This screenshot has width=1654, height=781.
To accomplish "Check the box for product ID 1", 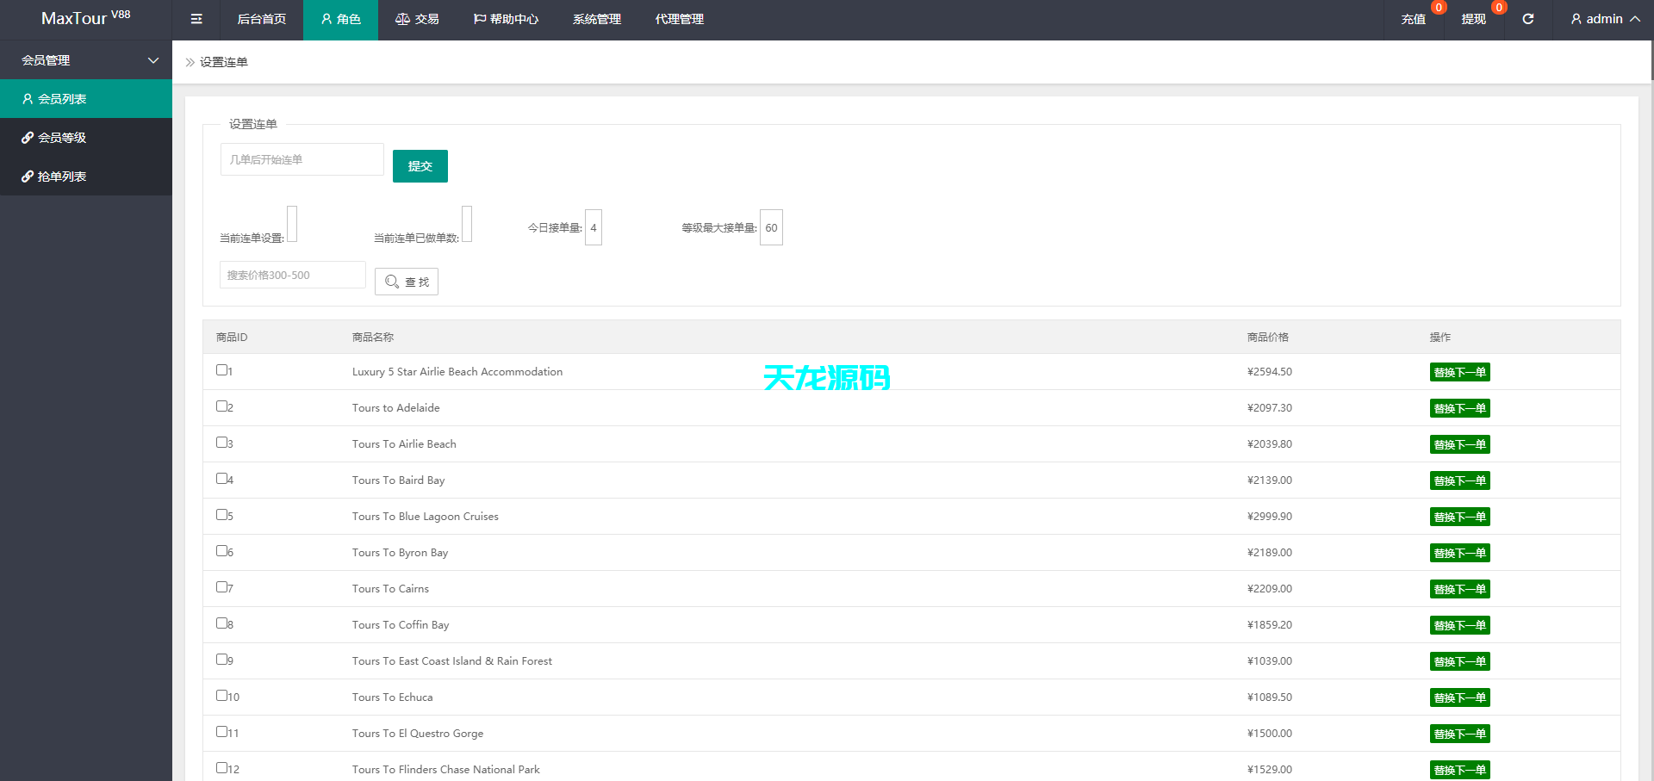I will click(x=221, y=370).
